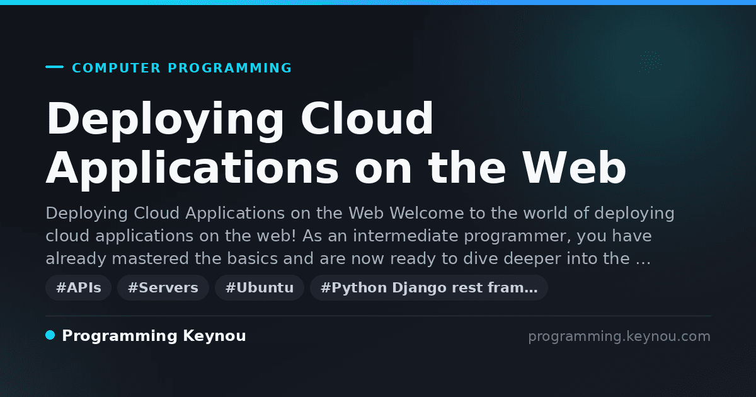Click the description paragraph starting Deploying Cloud Applications
The width and height of the screenshot is (756, 397).
(360, 236)
